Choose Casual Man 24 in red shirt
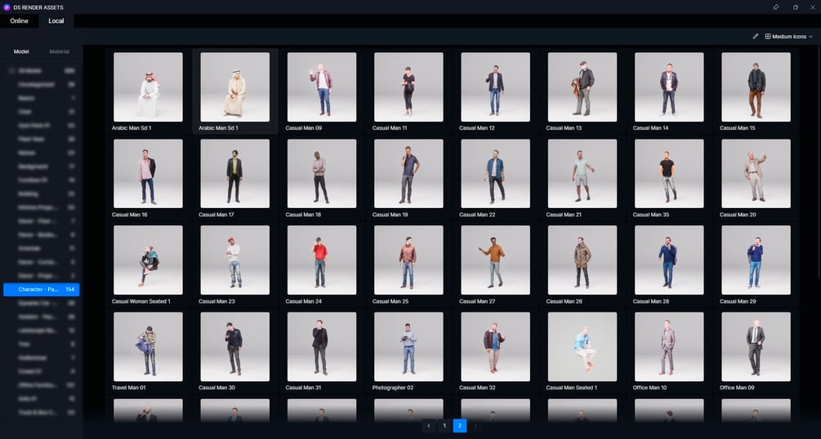 click(x=322, y=260)
